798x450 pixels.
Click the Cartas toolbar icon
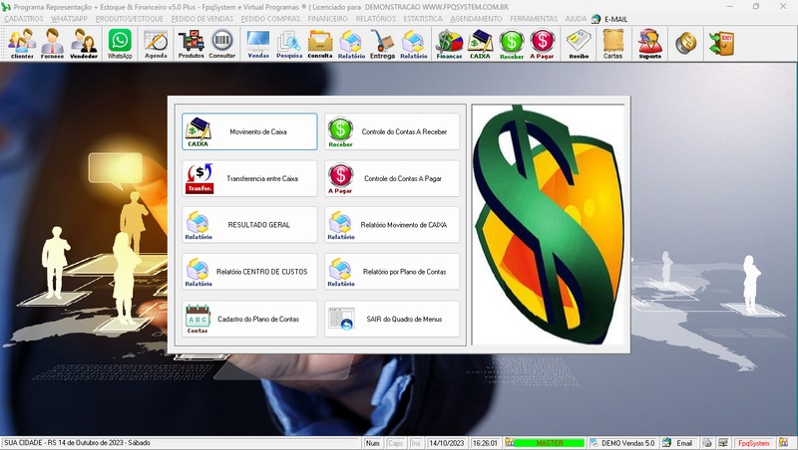(612, 44)
